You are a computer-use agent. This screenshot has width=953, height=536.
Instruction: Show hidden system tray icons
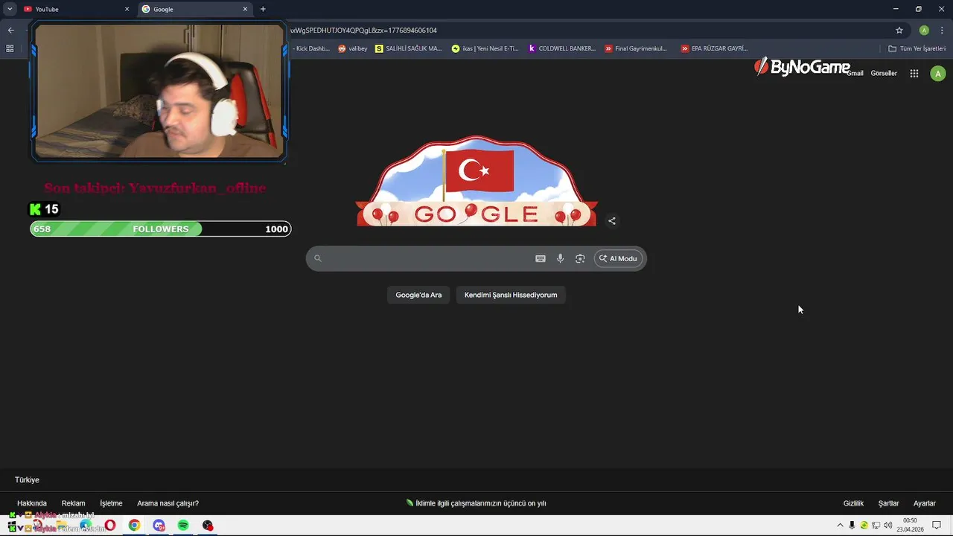(840, 526)
